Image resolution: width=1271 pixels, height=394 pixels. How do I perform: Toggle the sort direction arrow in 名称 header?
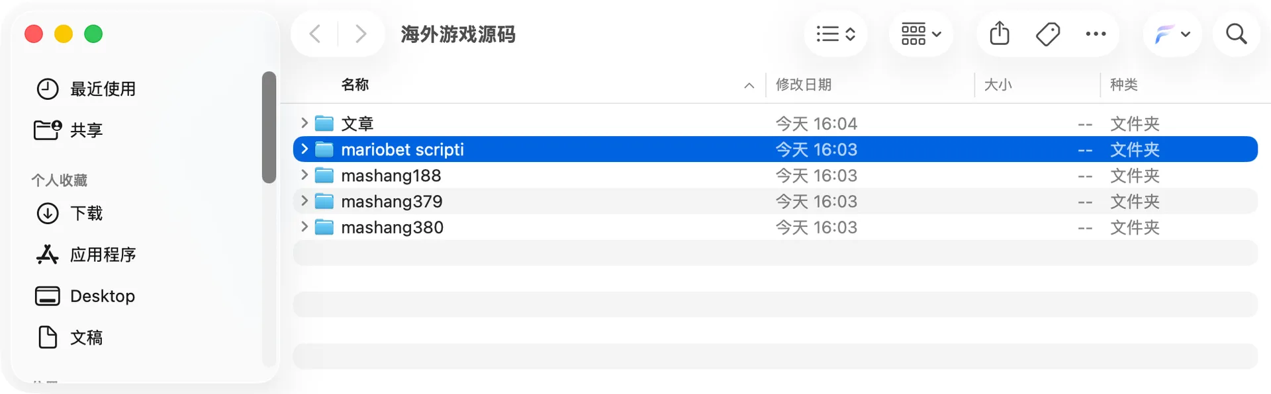coord(749,85)
